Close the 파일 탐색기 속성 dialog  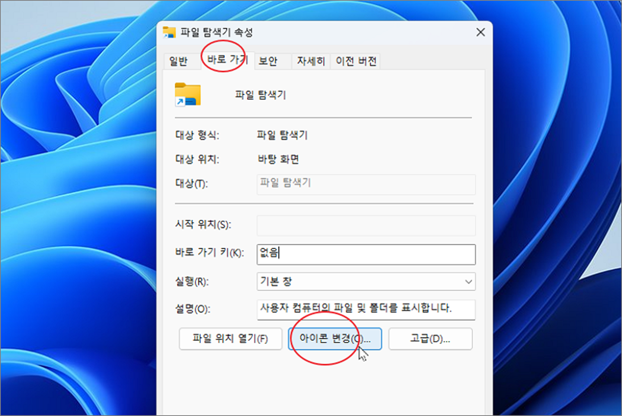[x=480, y=32]
